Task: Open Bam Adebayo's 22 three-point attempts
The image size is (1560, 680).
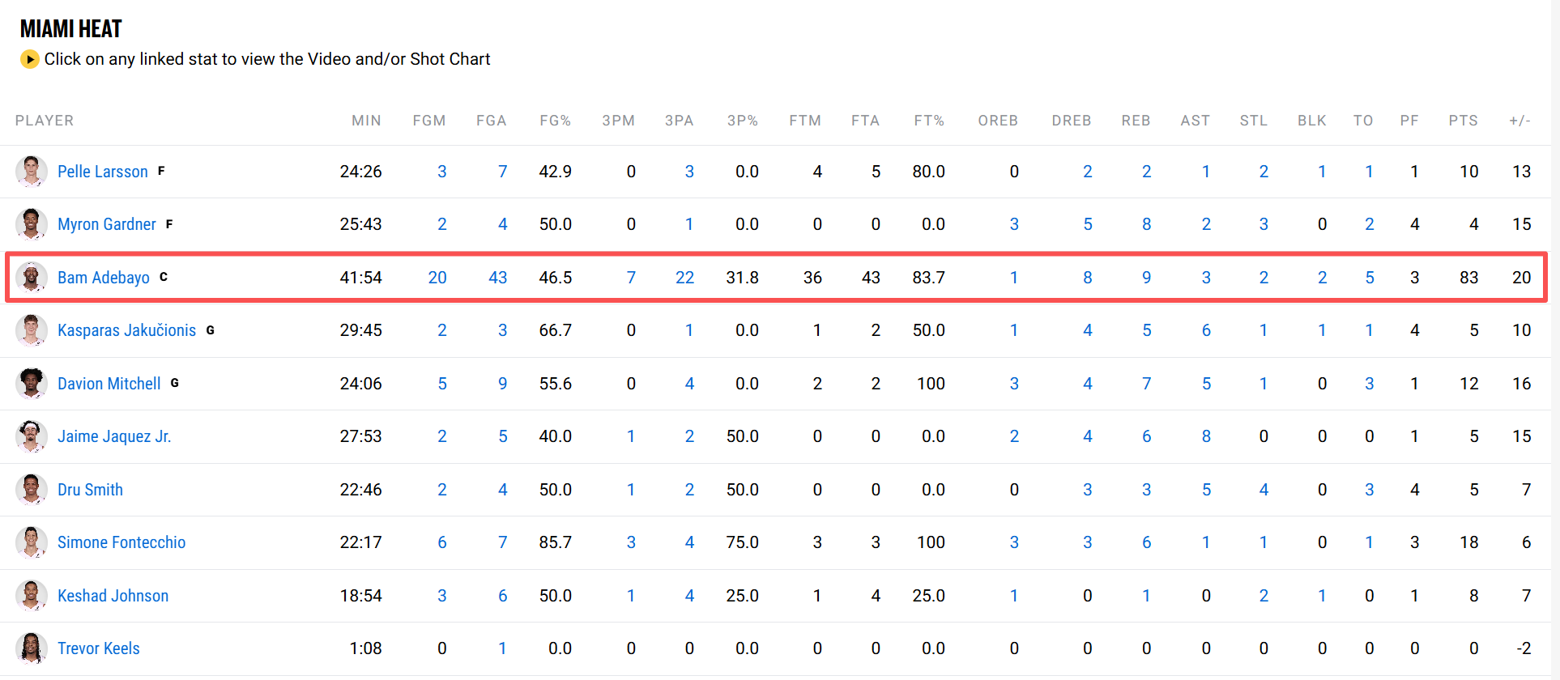Action: point(684,278)
